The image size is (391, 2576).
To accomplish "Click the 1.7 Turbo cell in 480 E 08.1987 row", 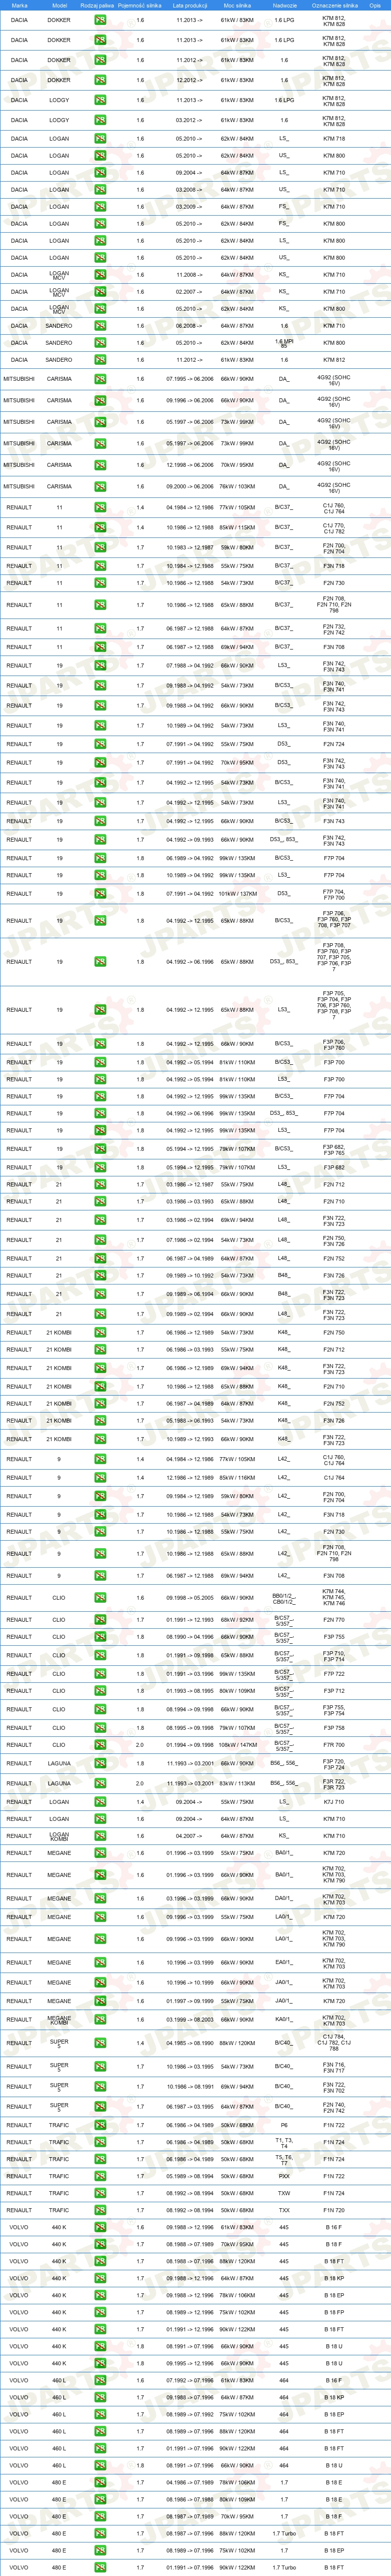I will (284, 2534).
